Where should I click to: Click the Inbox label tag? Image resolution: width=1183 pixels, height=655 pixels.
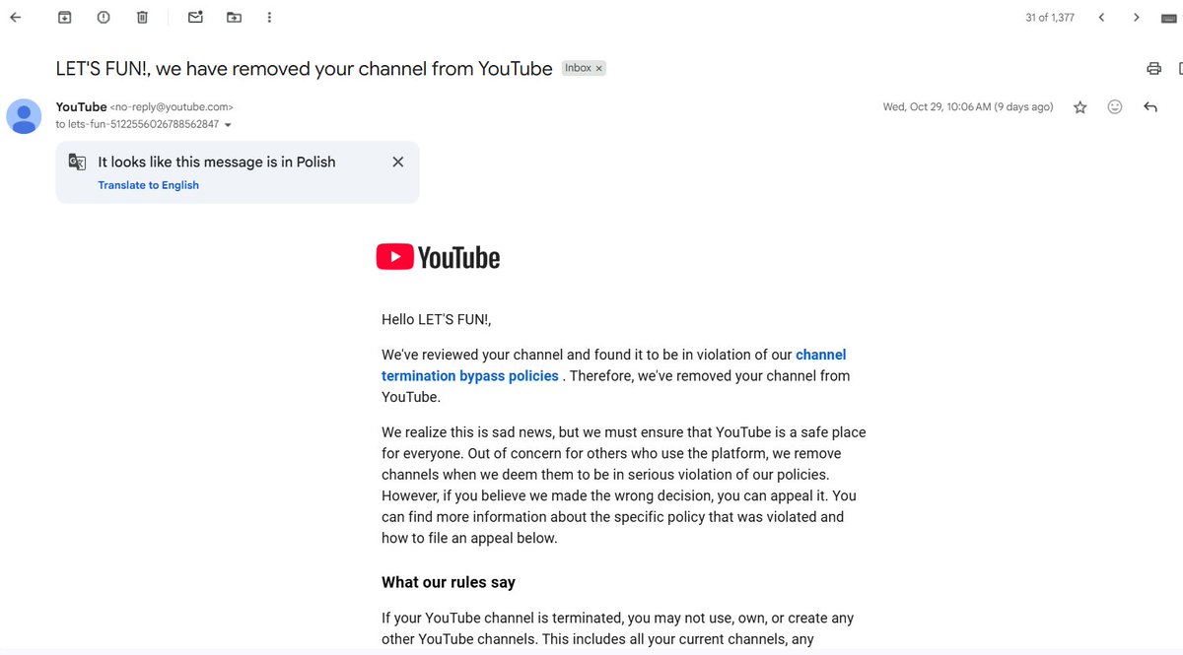(x=578, y=68)
